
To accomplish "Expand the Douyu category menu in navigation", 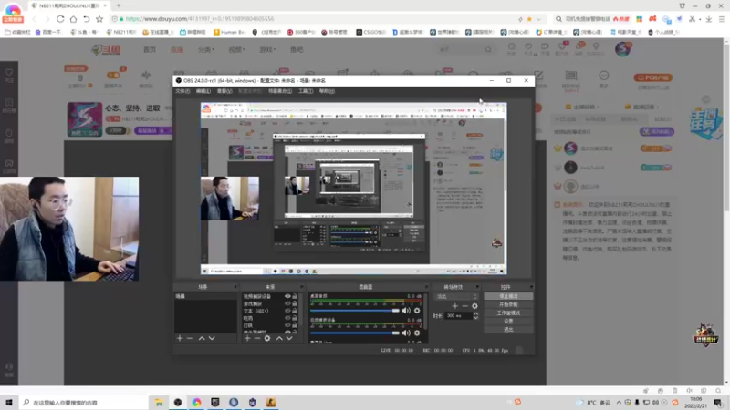I will 206,49.
